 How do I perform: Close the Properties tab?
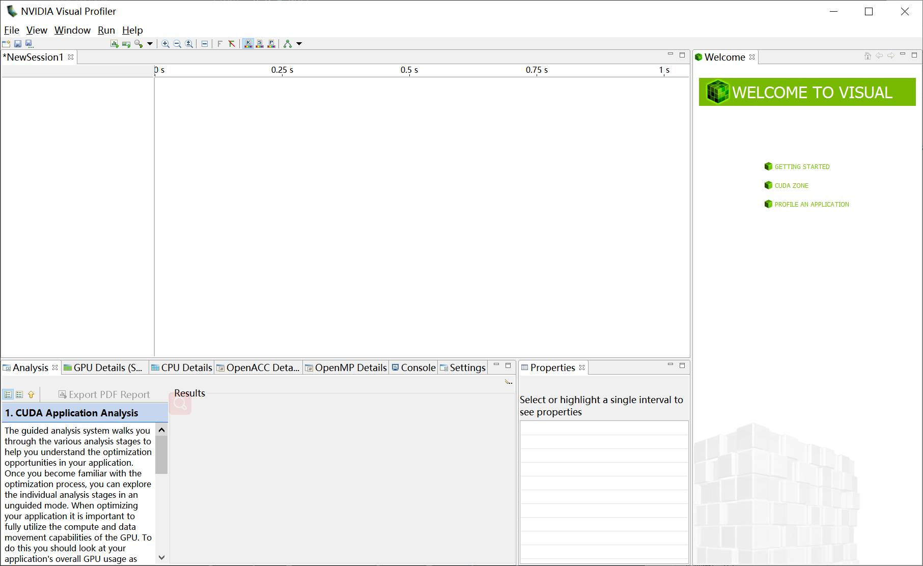[x=582, y=367]
